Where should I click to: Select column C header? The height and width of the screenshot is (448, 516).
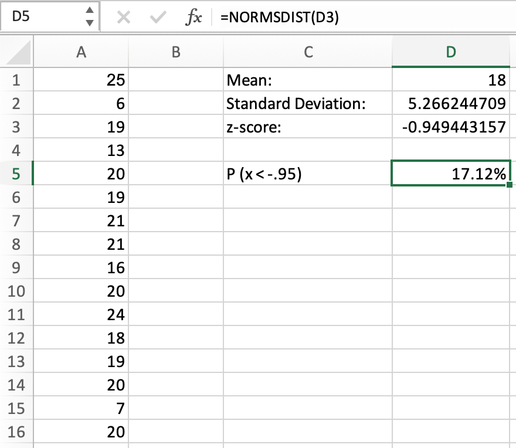tap(307, 53)
